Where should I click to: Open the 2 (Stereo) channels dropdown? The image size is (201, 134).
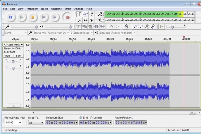82,33
